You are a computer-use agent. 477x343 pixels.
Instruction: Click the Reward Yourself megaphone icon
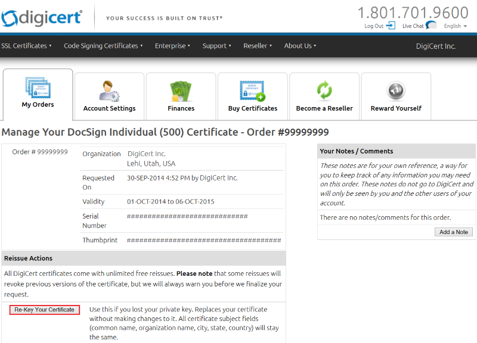click(396, 91)
